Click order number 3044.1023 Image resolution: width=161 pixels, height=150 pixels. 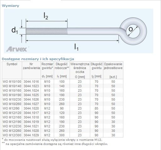click(x=31, y=86)
